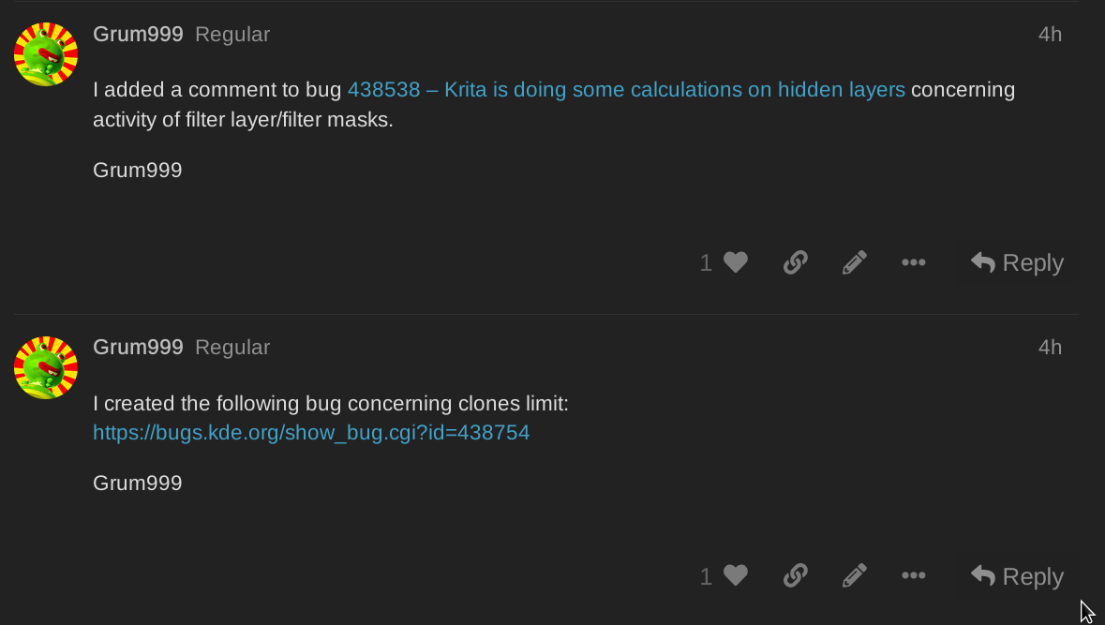Edit the second post with pencil icon

pos(854,576)
